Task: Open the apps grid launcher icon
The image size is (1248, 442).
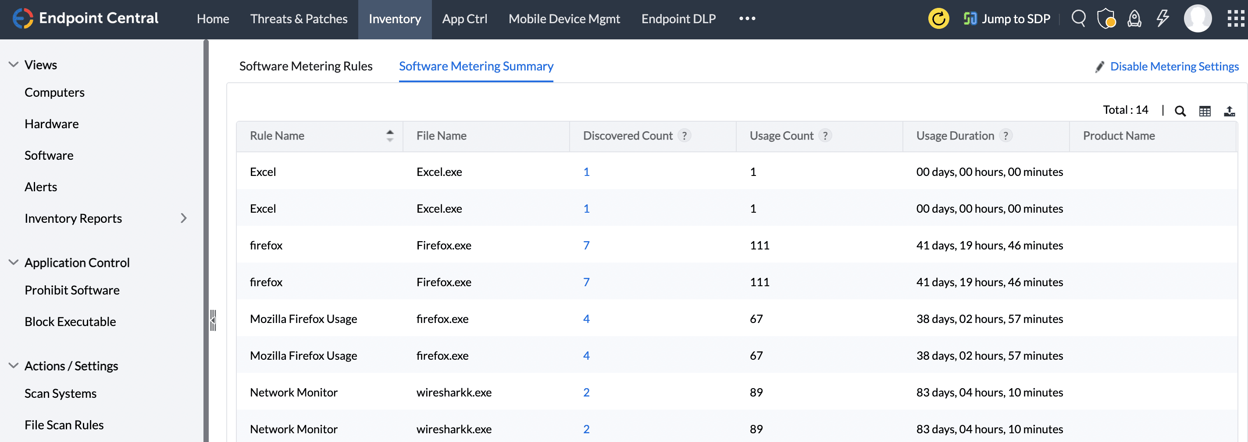Action: tap(1235, 19)
